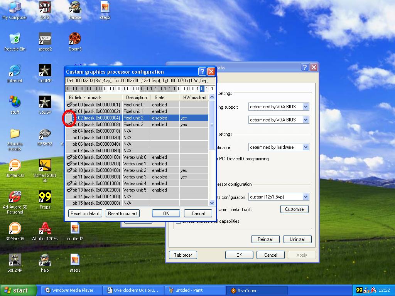Switch to RivaTuner taskbar item
Screen dimensions: 395x296
pyautogui.click(x=257, y=291)
